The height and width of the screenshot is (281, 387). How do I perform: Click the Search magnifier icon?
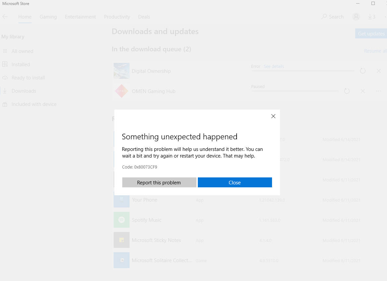click(x=324, y=17)
